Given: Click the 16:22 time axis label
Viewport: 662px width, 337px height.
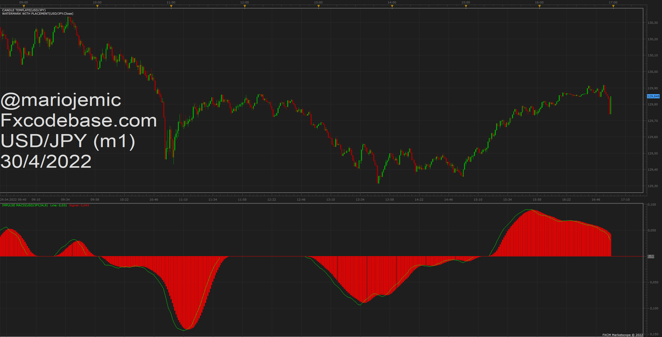Looking at the screenshot, I should (567, 200).
